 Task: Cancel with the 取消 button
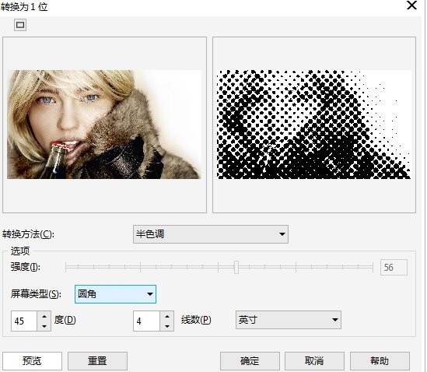(x=314, y=361)
